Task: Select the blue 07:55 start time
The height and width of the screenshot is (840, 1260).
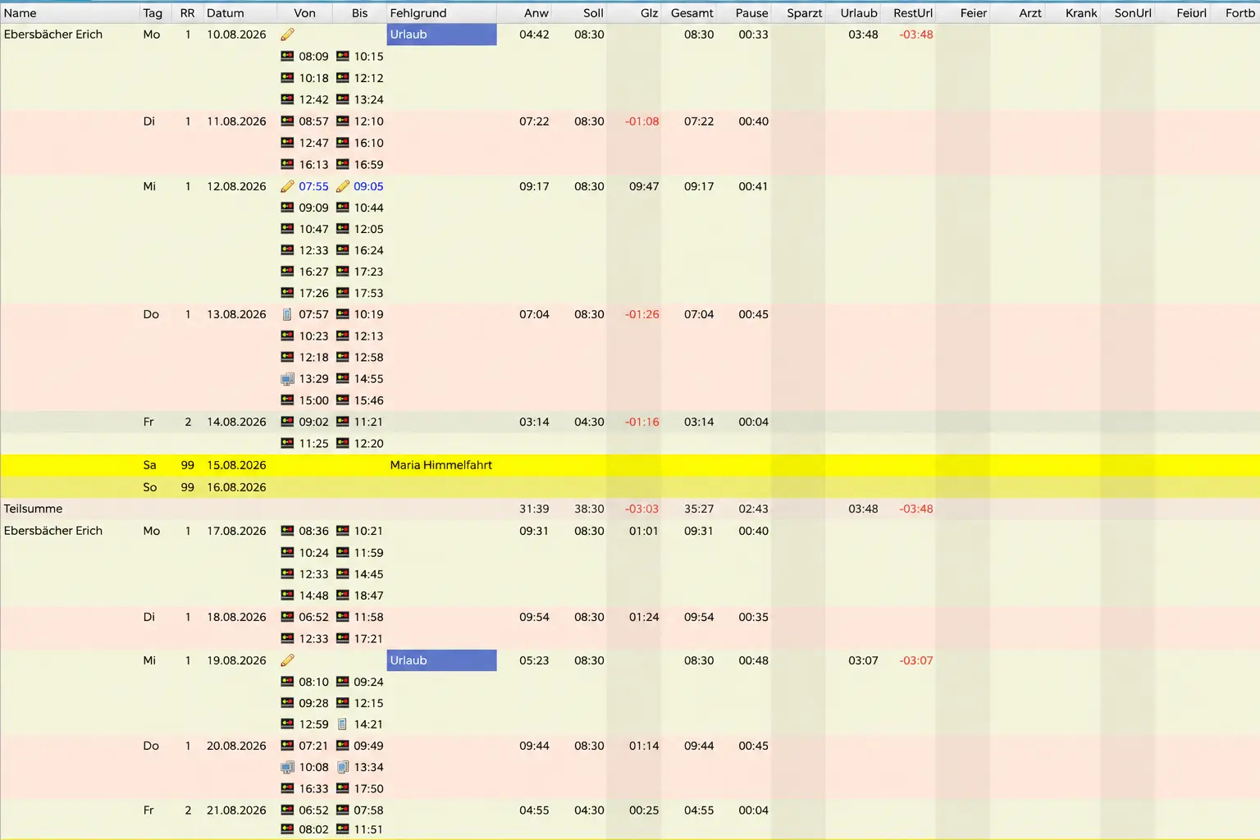Action: [x=313, y=186]
